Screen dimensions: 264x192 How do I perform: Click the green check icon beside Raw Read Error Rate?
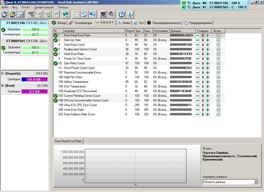coord(56,35)
